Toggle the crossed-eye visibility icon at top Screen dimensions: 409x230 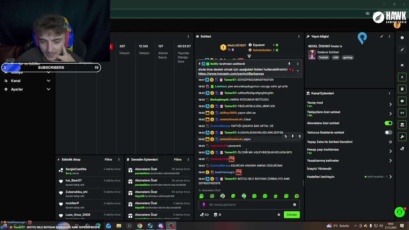[367, 13]
